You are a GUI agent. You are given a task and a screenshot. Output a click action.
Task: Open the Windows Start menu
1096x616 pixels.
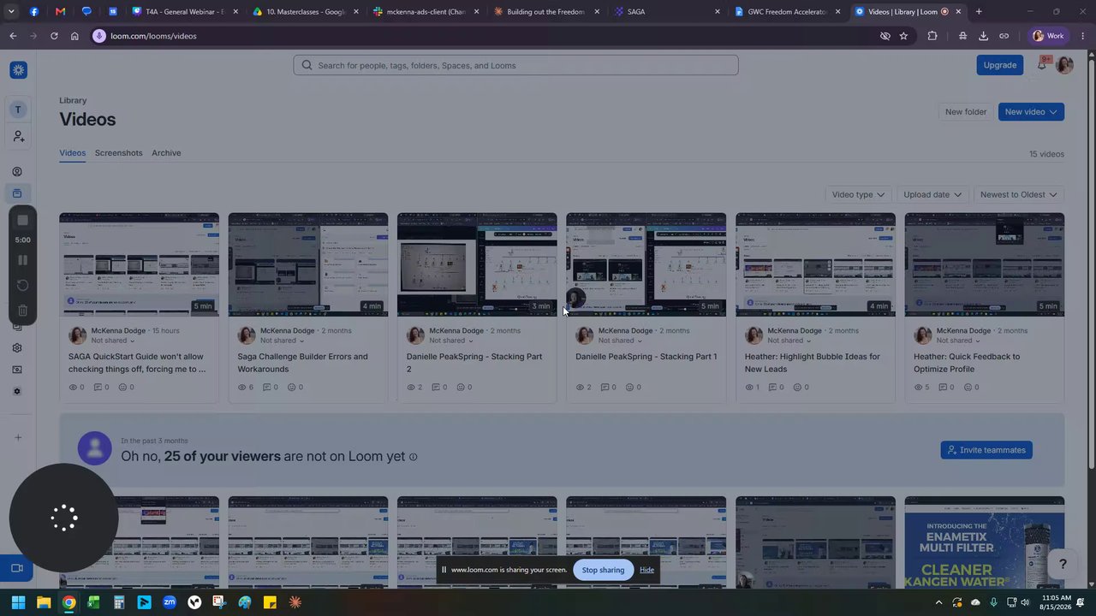[18, 602]
